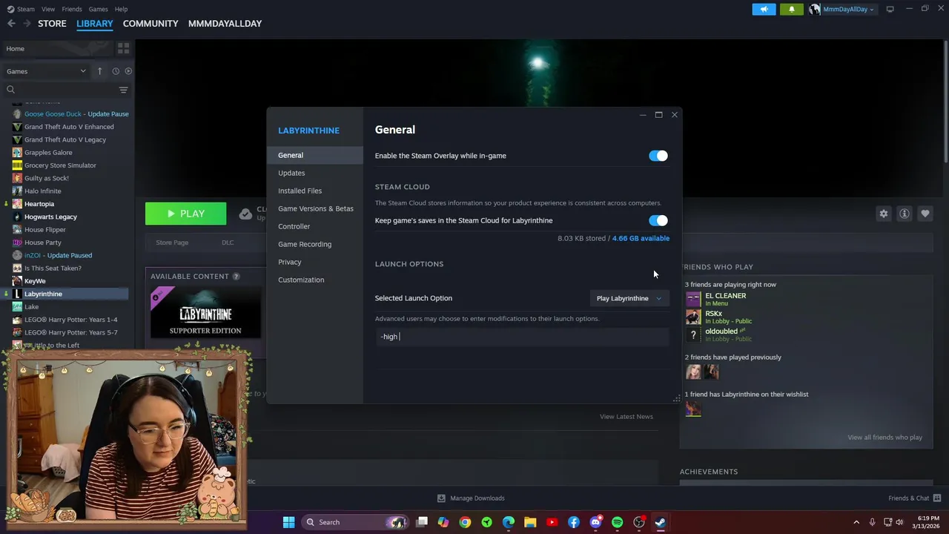Screen dimensions: 949x534
Task: Go to the STORE tab
Action: click(52, 24)
